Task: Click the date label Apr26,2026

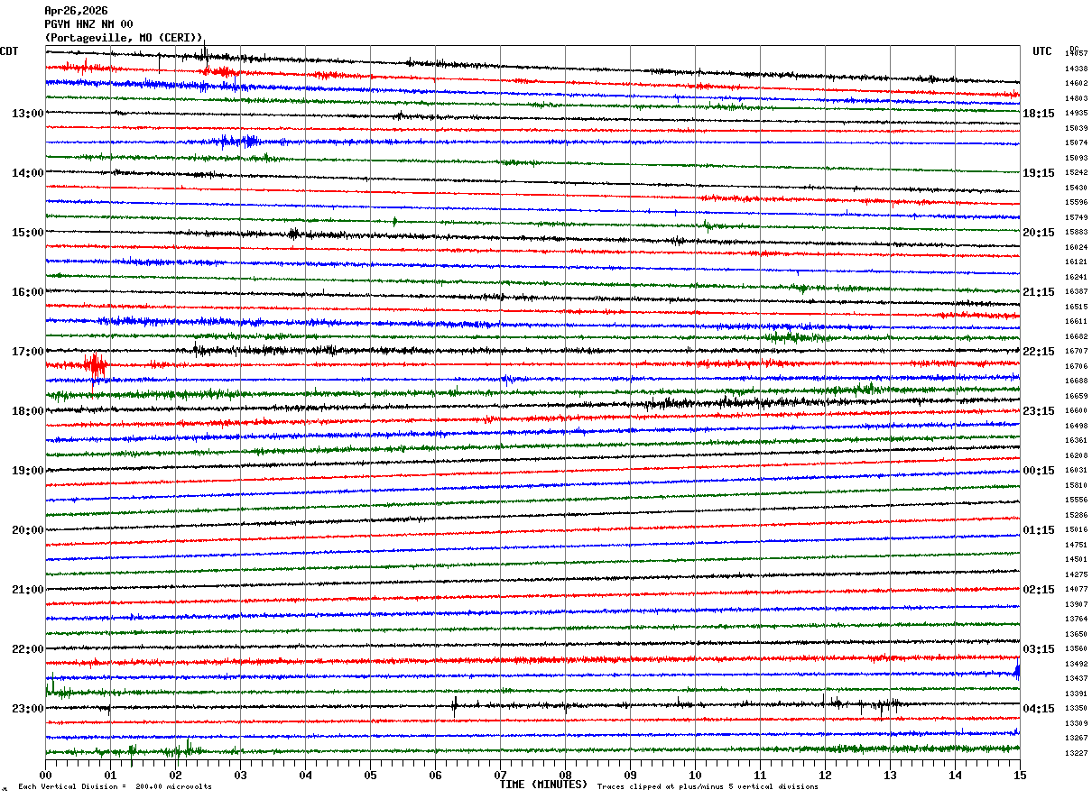Action: 76,11
